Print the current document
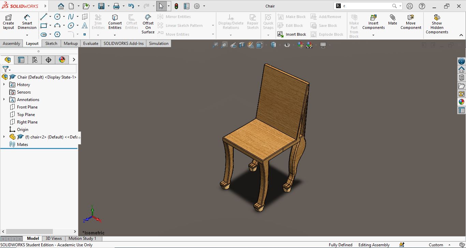Viewport: 466px width, 248px height. [116, 6]
